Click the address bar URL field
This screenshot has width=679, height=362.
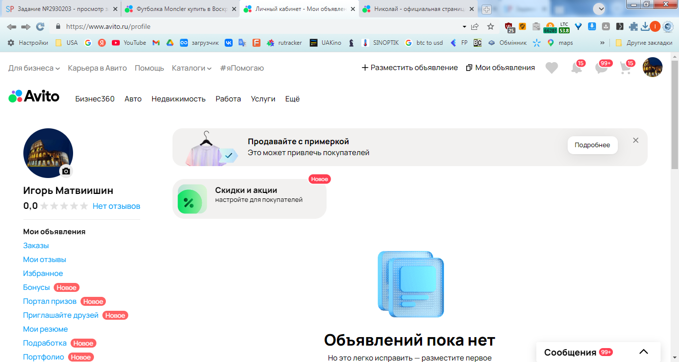[258, 26]
